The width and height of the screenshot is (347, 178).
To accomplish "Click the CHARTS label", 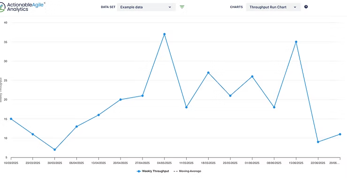I will [236, 7].
